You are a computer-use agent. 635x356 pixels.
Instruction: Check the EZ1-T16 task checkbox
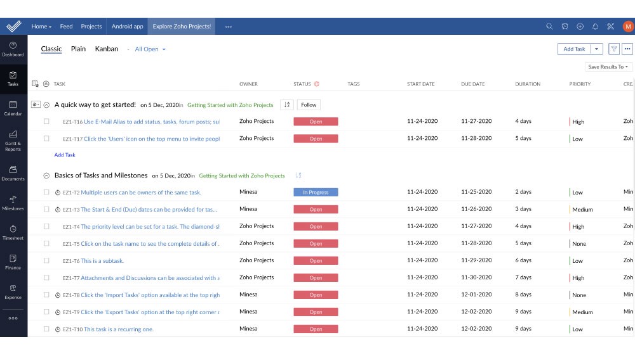pos(46,121)
